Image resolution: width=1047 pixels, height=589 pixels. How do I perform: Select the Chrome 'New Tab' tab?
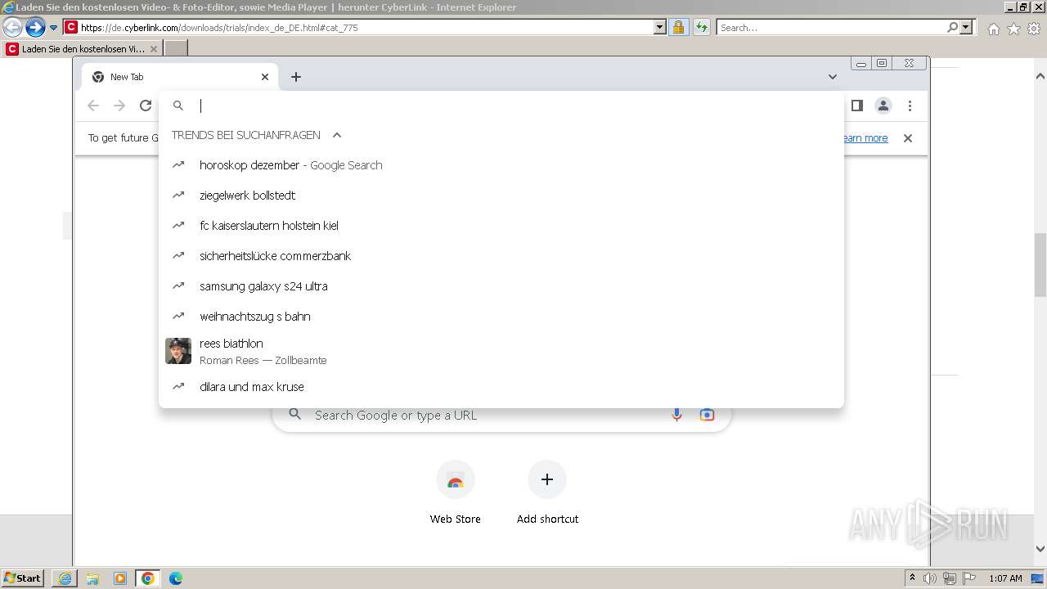180,77
